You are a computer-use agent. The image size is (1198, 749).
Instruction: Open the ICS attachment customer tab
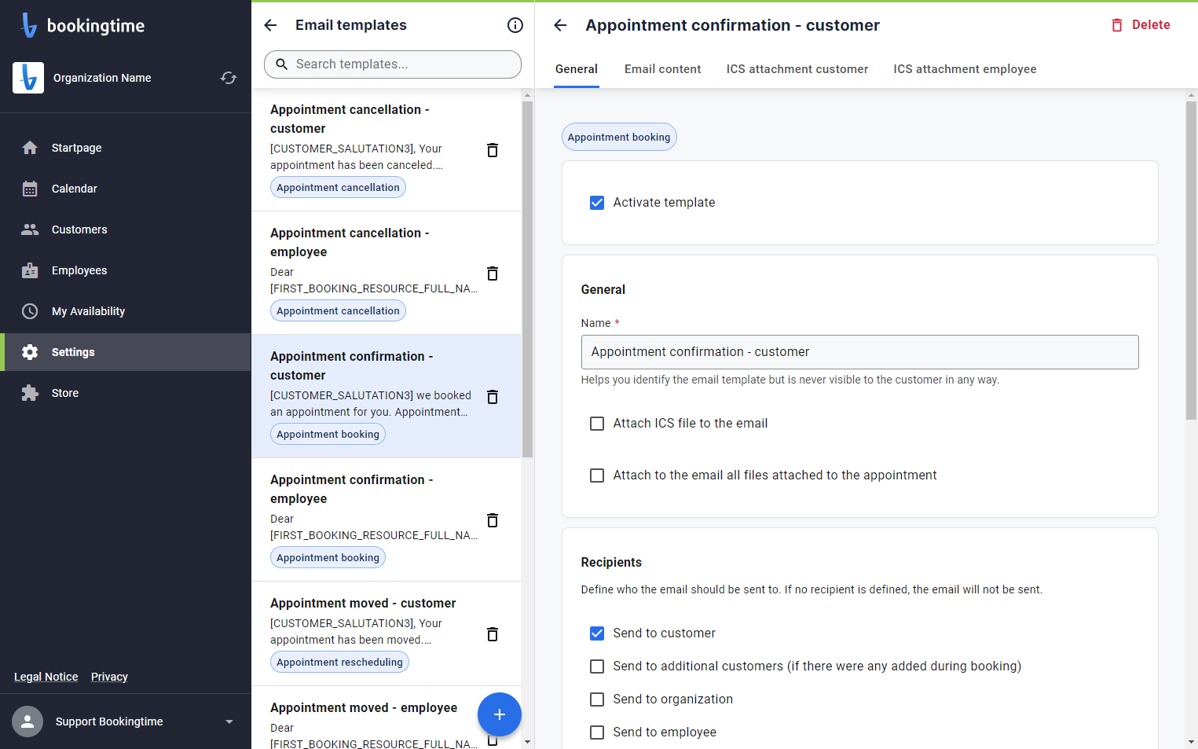click(797, 69)
